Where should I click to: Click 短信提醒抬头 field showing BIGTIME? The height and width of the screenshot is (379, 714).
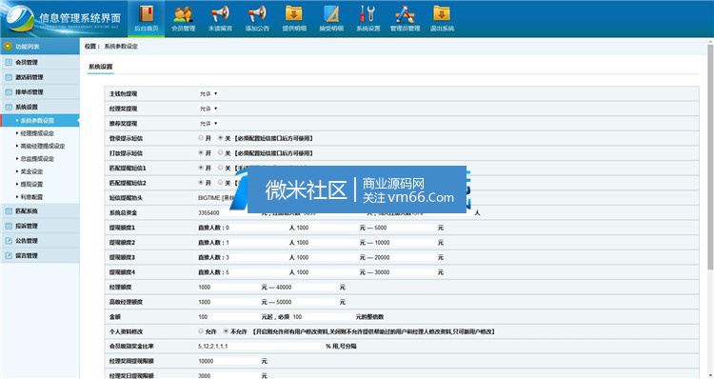click(222, 198)
